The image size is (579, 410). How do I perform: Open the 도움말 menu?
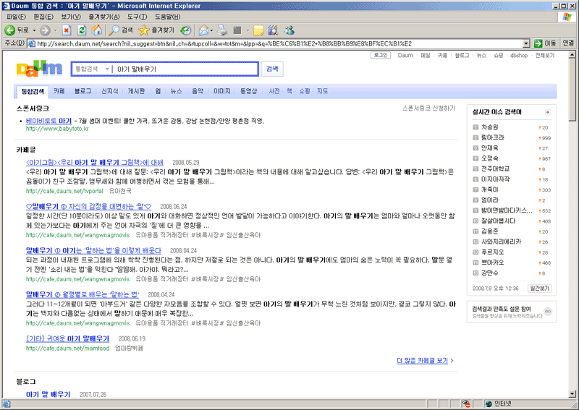click(167, 17)
